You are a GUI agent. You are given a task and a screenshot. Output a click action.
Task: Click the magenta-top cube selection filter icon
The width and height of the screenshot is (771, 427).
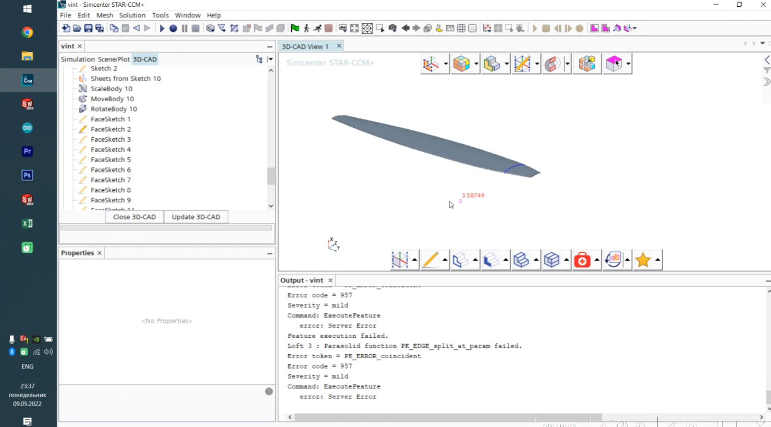tap(614, 64)
